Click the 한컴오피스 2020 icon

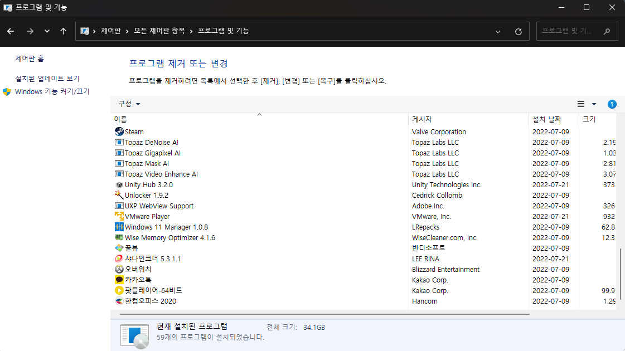(119, 301)
